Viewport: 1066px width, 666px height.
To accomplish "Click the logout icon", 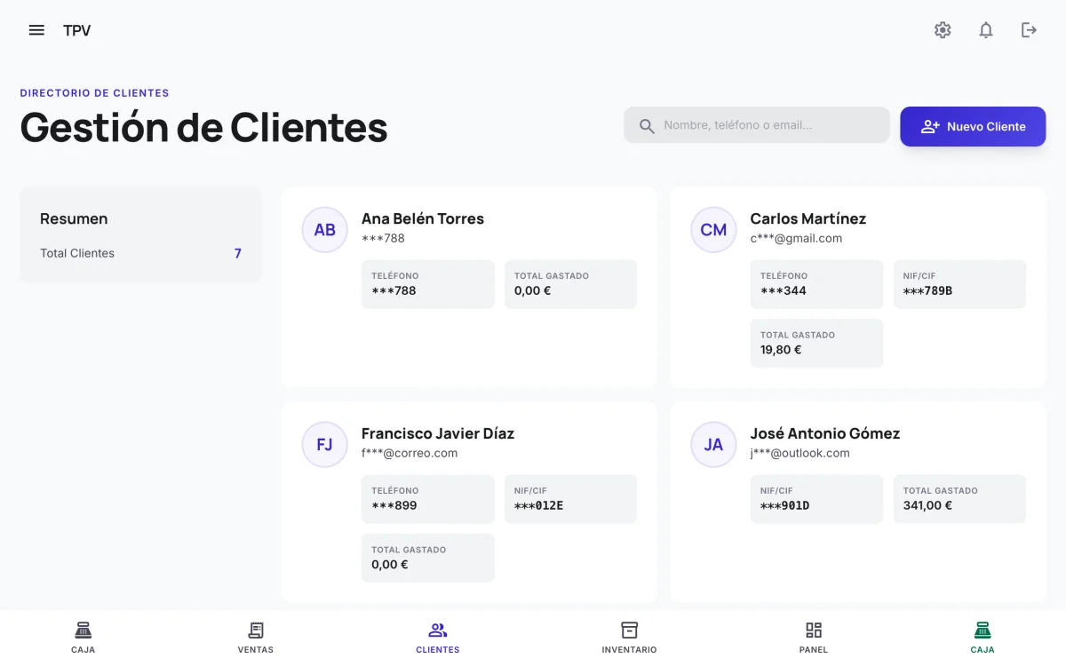I will tap(1029, 30).
